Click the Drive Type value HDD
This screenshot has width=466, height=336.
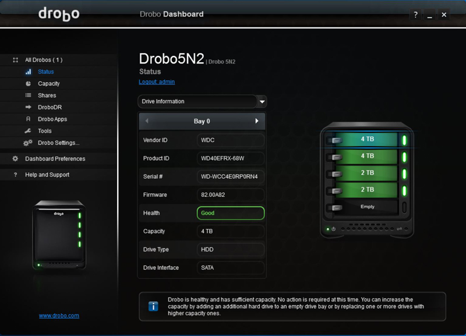(231, 250)
